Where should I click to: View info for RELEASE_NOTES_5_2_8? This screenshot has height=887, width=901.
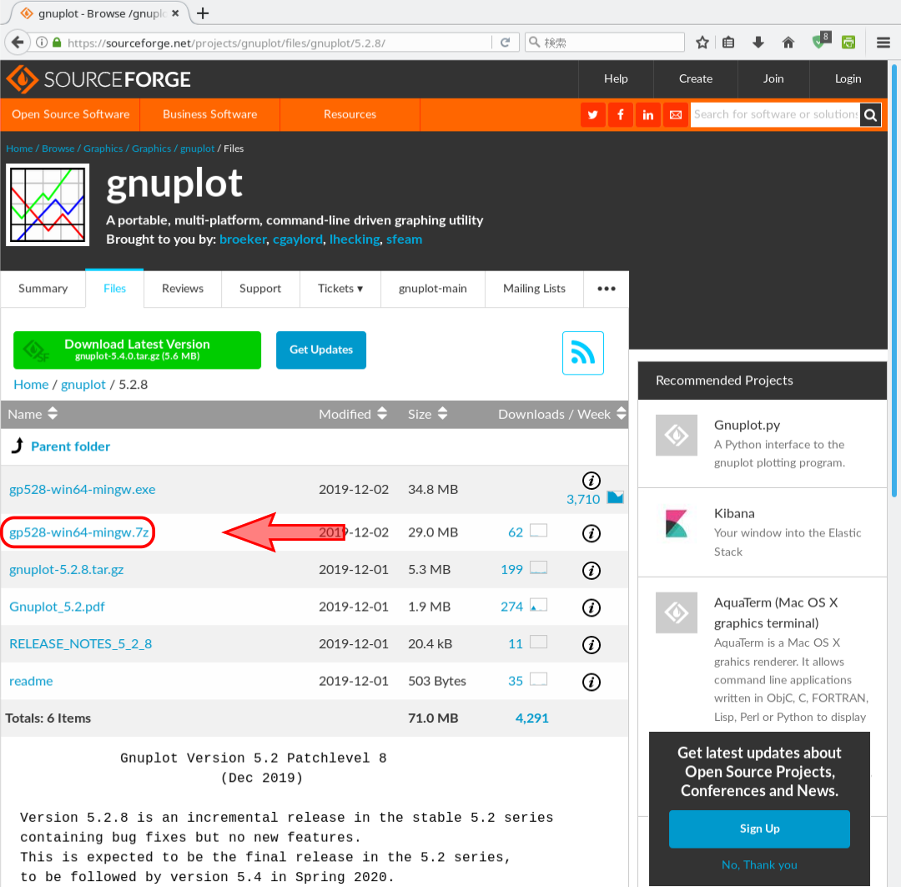pos(591,644)
